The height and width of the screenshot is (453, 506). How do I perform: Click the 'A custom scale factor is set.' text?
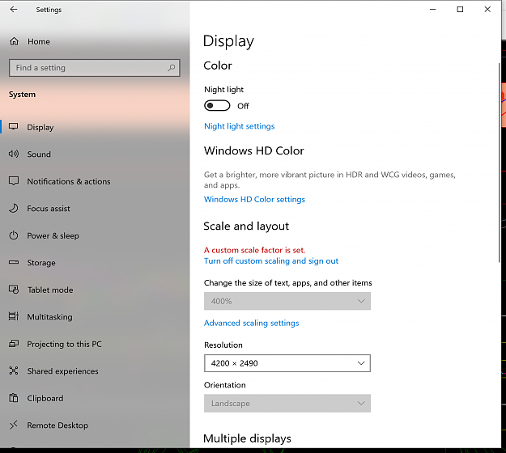coord(254,250)
